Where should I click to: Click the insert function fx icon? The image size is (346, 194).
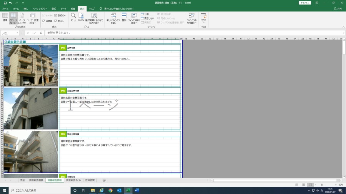tap(41, 33)
